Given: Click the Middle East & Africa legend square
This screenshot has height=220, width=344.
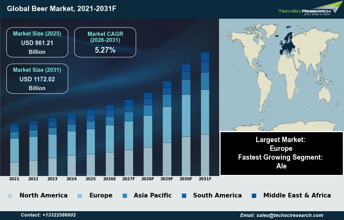Looking at the screenshot, I should click(x=254, y=196).
